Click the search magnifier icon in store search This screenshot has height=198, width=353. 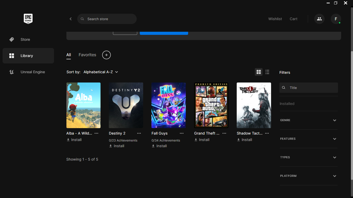coord(82,19)
